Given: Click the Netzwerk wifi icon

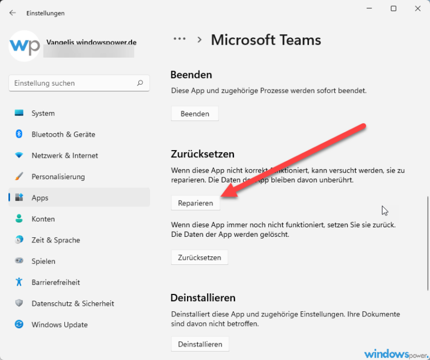Looking at the screenshot, I should (x=19, y=155).
